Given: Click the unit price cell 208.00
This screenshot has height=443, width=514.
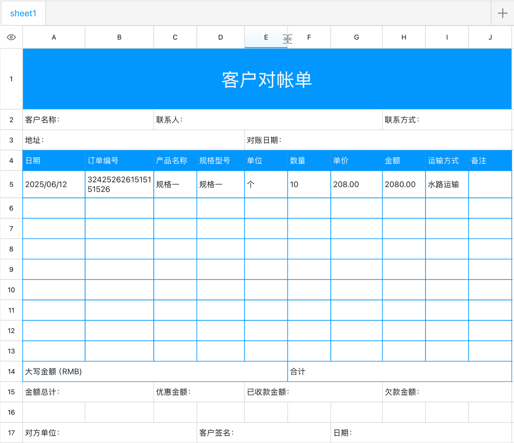Looking at the screenshot, I should (357, 184).
